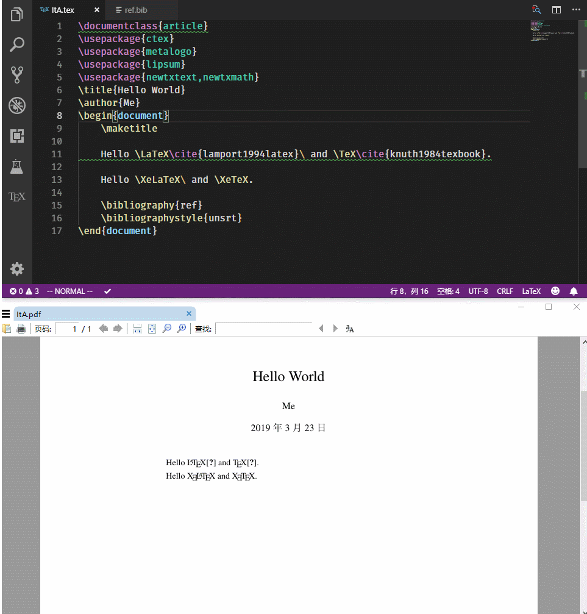Screen dimensions: 587x614
Task: Open the Source Control view
Action: click(x=16, y=74)
